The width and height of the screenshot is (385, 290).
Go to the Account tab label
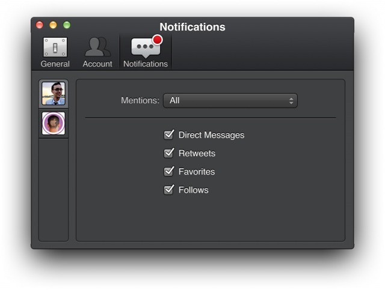click(x=97, y=64)
